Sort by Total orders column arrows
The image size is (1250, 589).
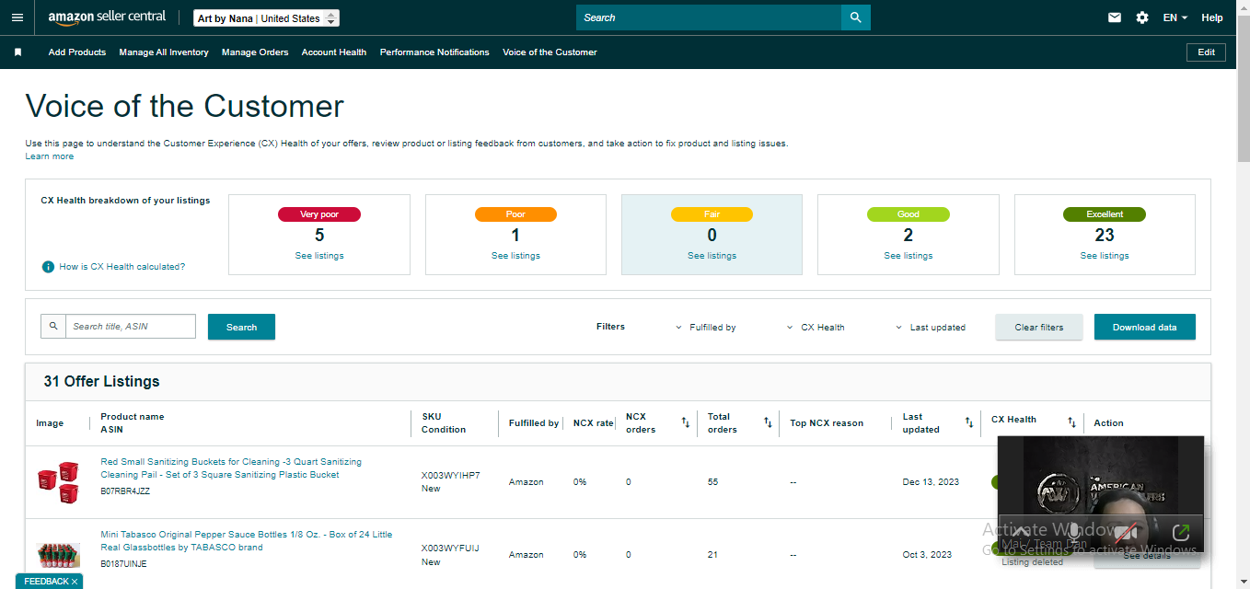(x=768, y=422)
